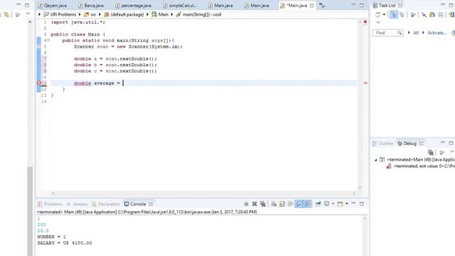The image size is (455, 256).
Task: Click (default package) in the breadcrumb
Action: point(127,14)
